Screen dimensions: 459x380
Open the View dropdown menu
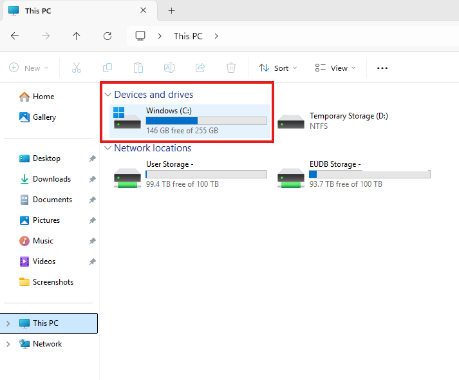coord(335,68)
